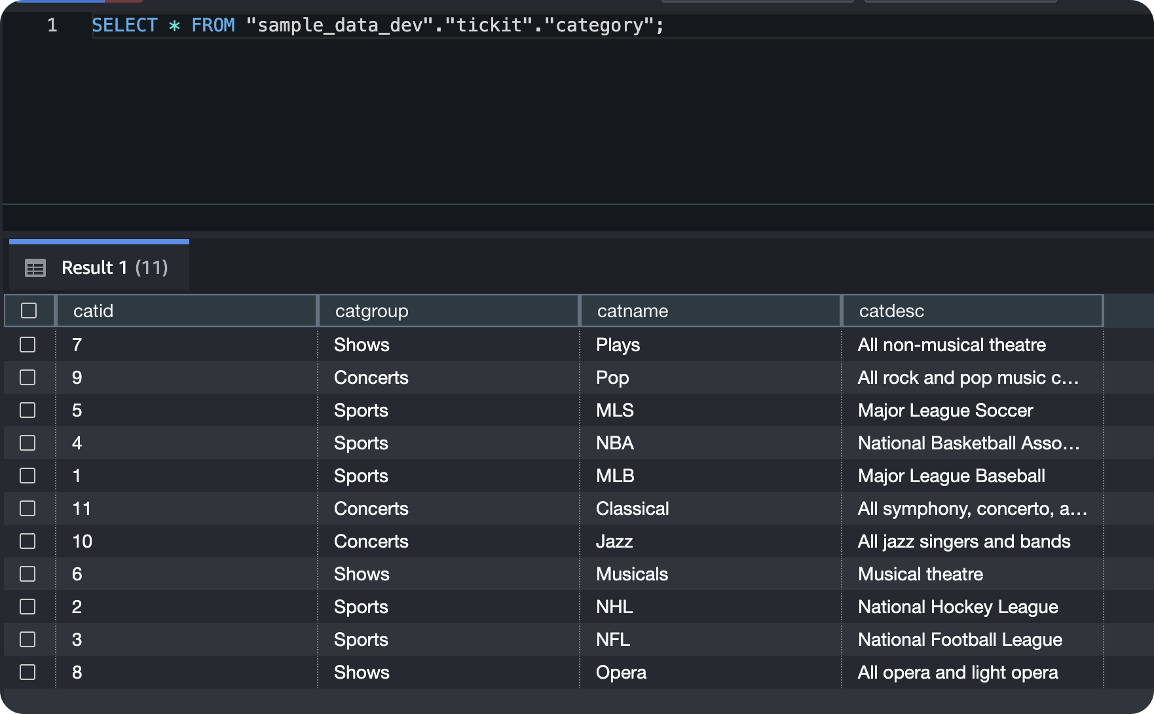This screenshot has height=714, width=1154.
Task: Click 'All symphony, concerto, a…' cell
Action: pos(973,508)
